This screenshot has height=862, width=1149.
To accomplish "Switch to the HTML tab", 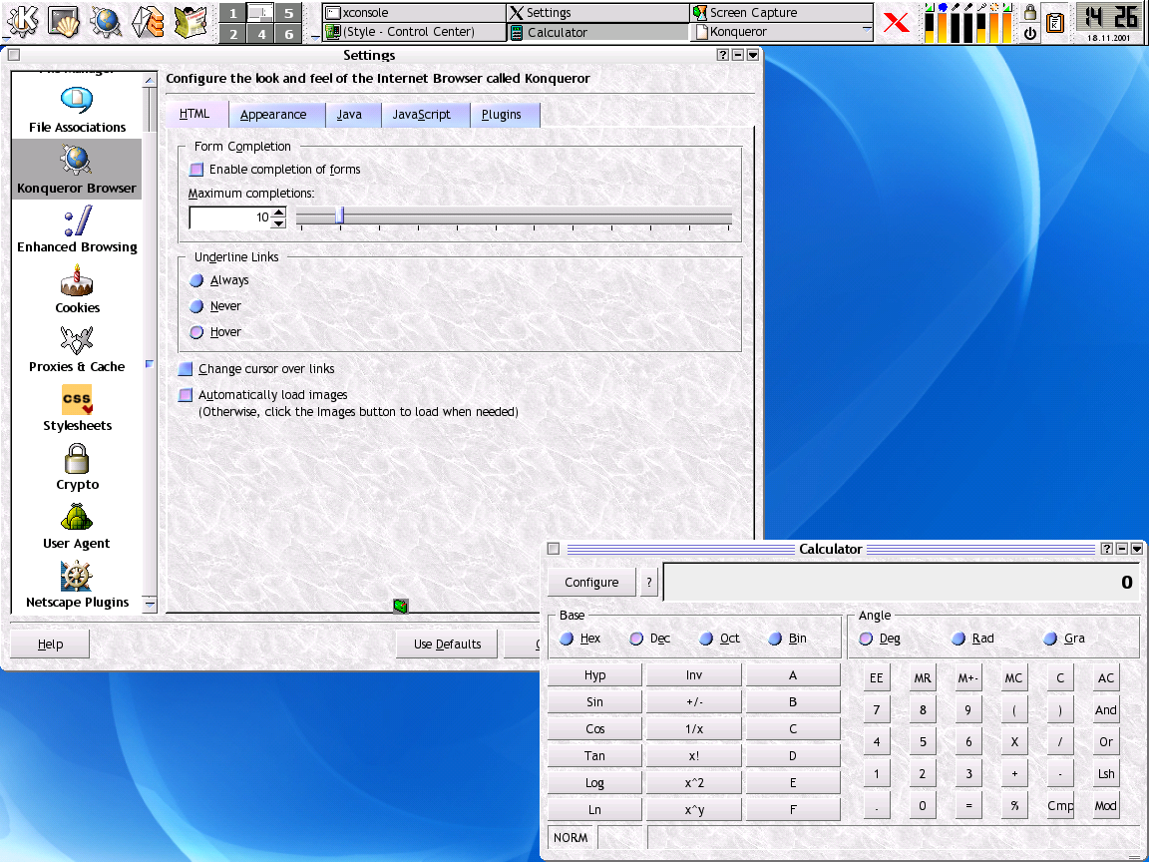I will click(194, 114).
